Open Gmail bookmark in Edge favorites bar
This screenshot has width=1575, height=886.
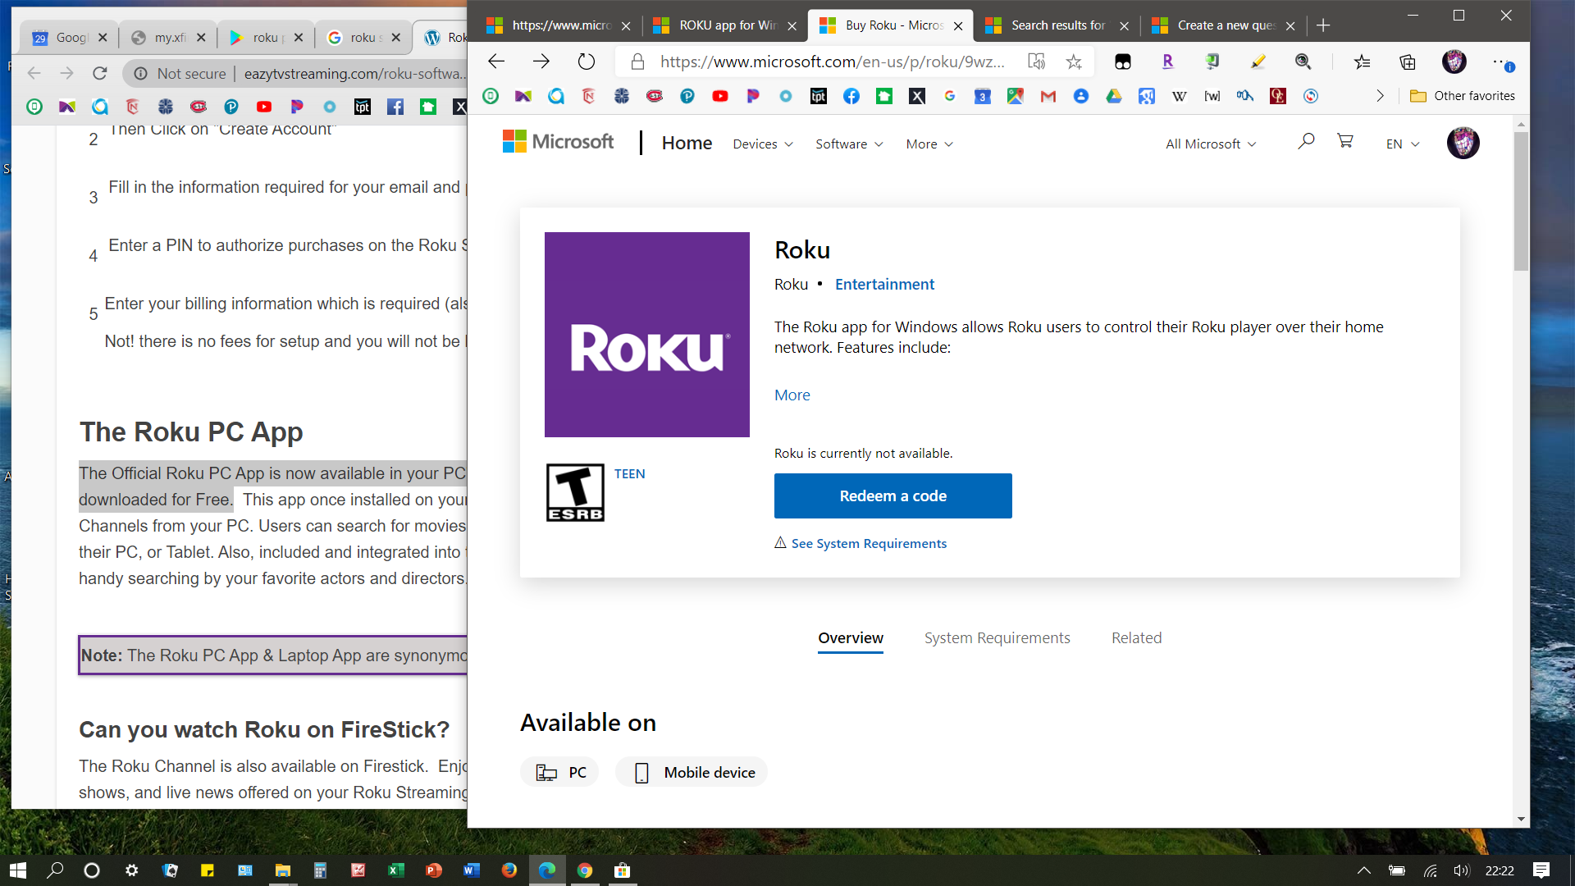point(1048,96)
